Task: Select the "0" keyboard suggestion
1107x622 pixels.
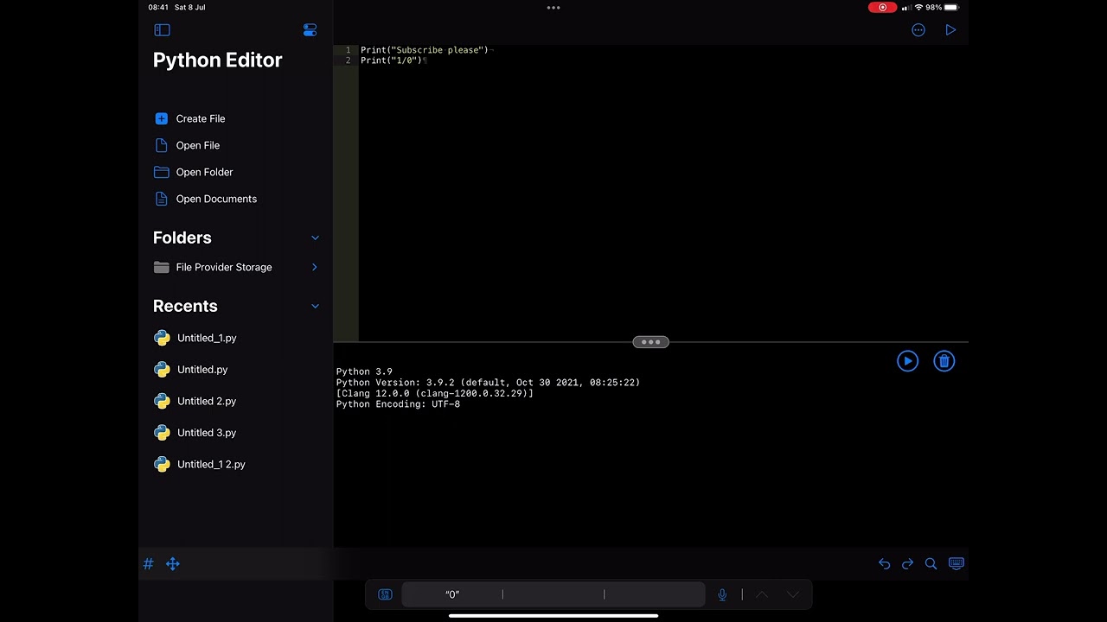Action: pos(452,594)
